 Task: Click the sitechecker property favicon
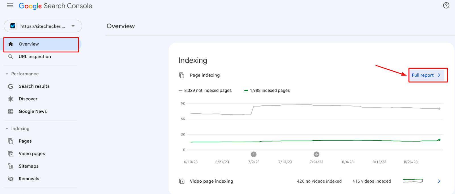pos(13,26)
